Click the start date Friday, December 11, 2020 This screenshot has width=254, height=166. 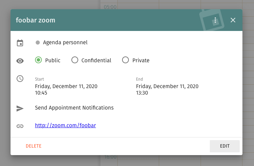pos(66,86)
